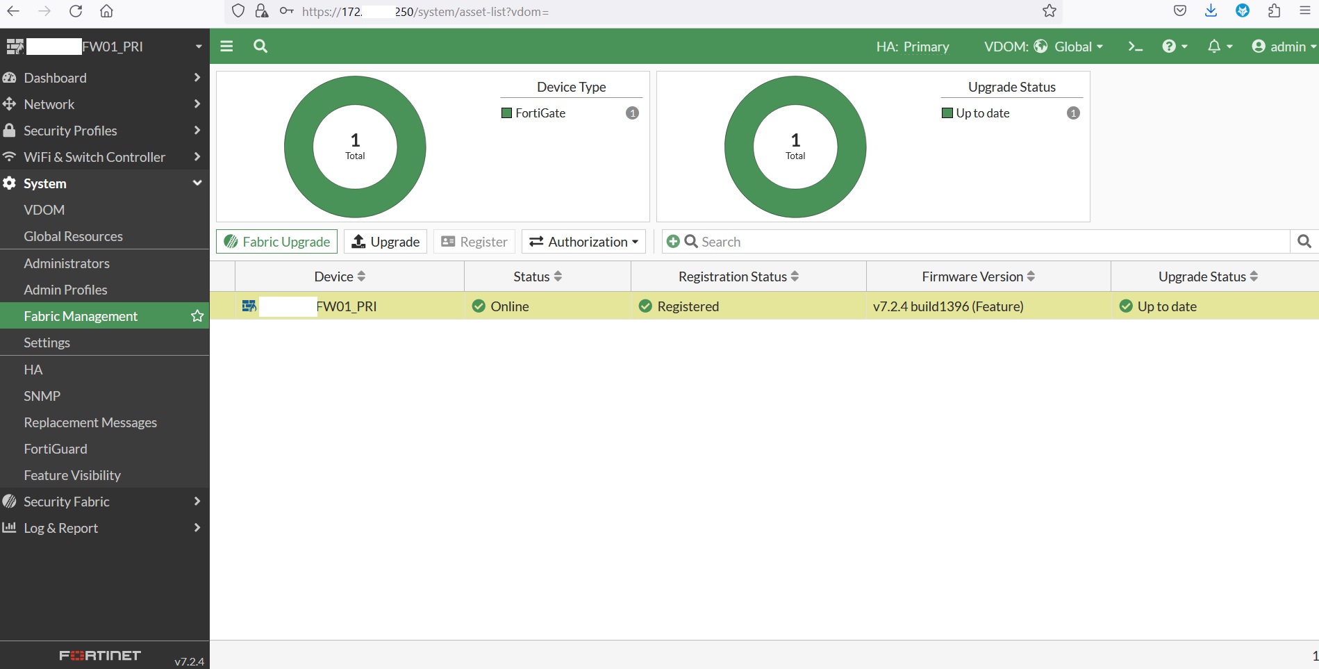1319x669 pixels.
Task: Select the FW01_PRI device row
Action: coord(764,306)
